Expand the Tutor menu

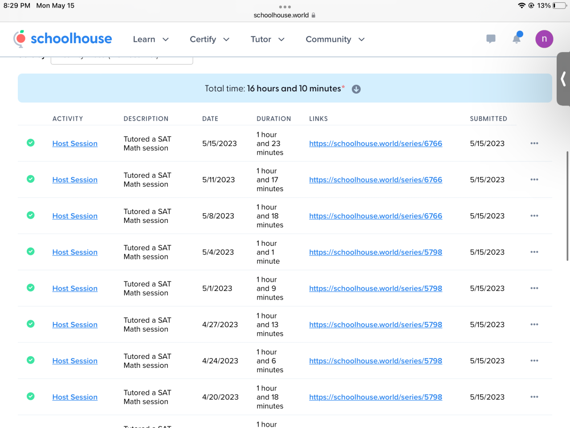(x=268, y=39)
